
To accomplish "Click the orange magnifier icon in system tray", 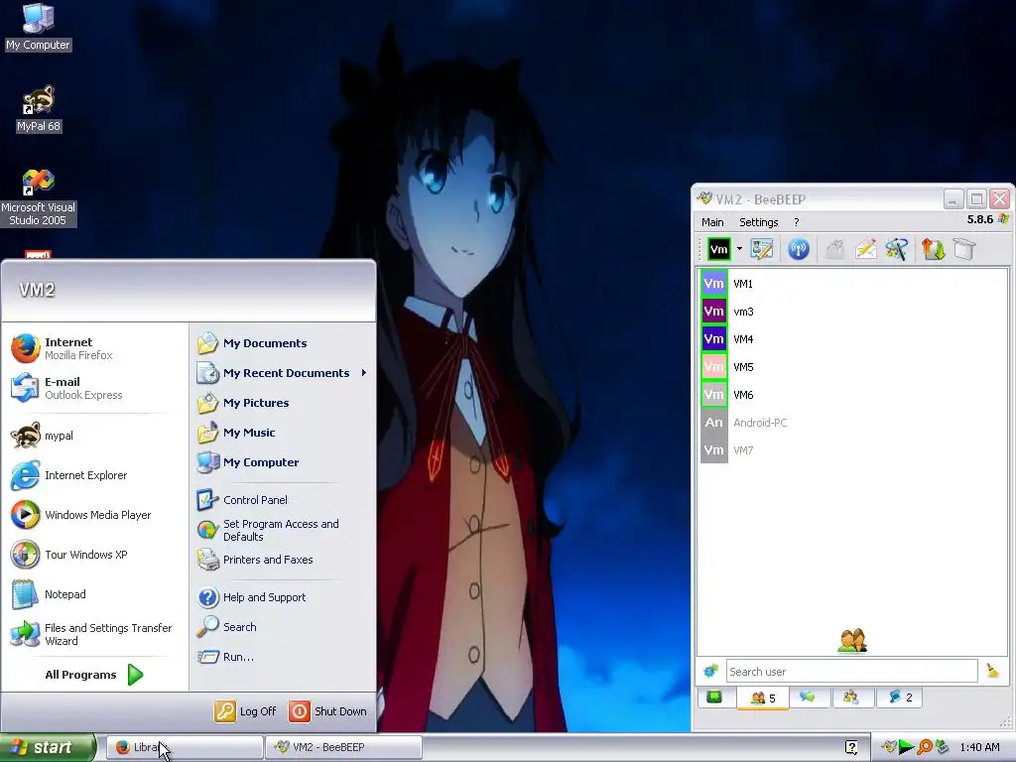I will [x=925, y=747].
